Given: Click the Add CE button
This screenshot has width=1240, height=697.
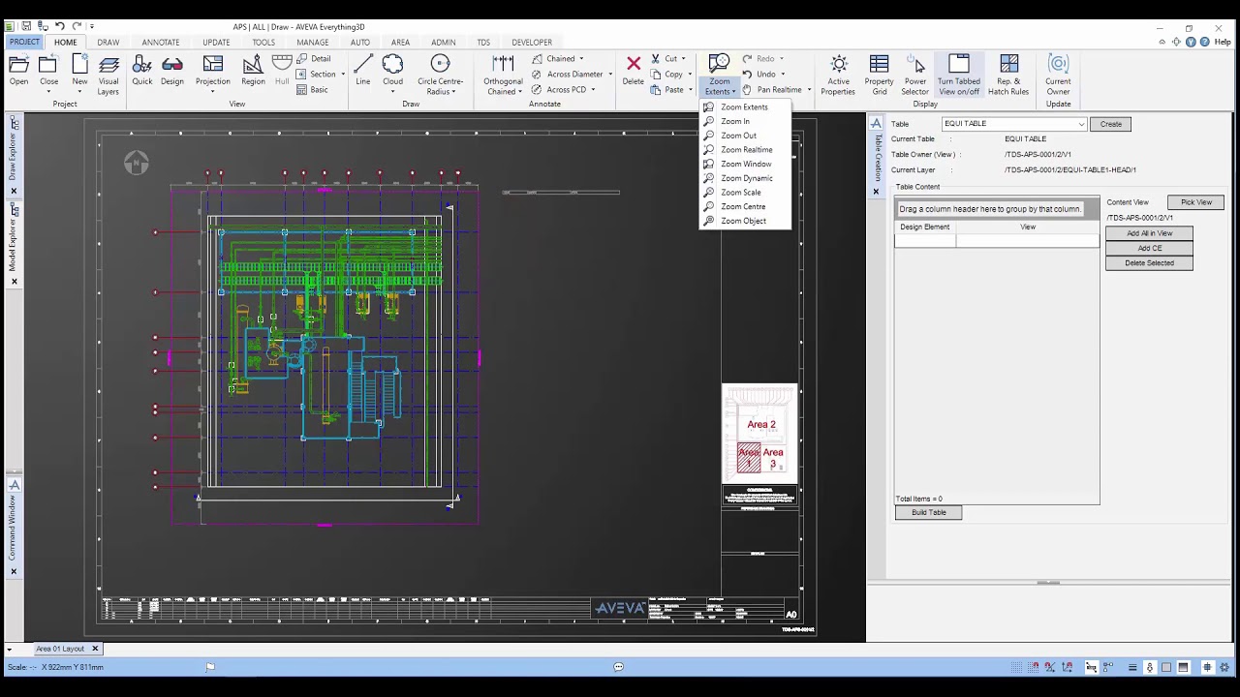Looking at the screenshot, I should coord(1150,248).
